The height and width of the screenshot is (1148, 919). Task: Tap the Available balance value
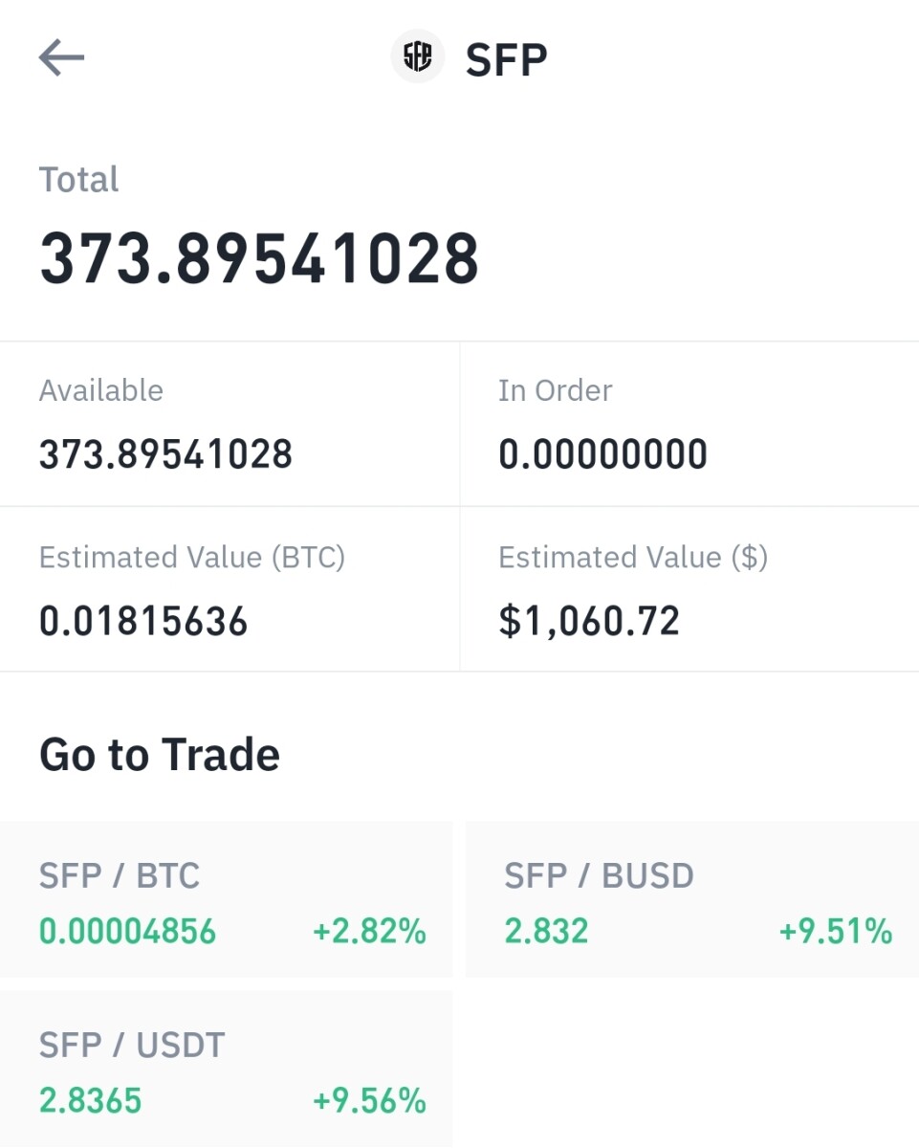pyautogui.click(x=165, y=454)
